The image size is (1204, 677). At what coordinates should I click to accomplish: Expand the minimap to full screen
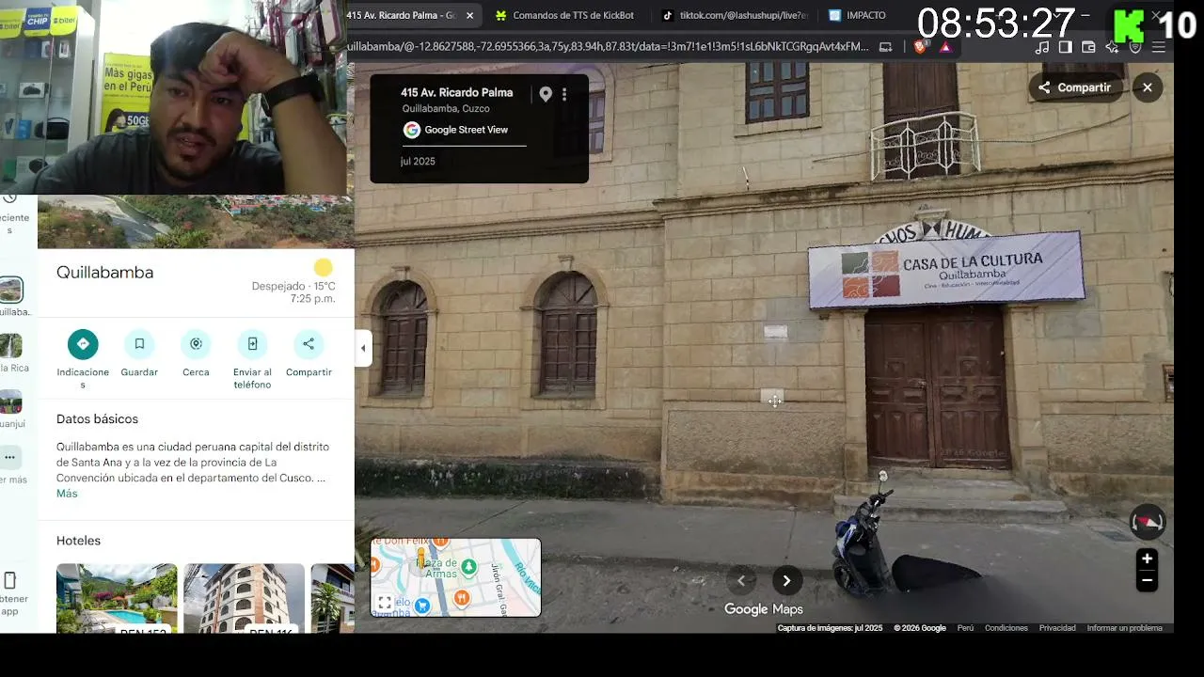[x=385, y=603]
